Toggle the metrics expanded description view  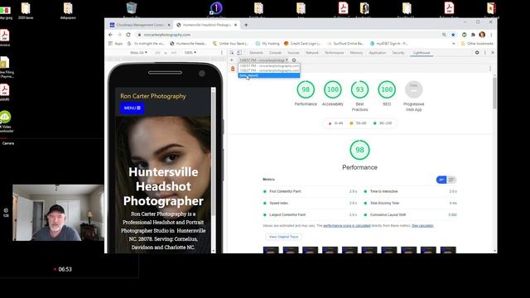[451, 180]
